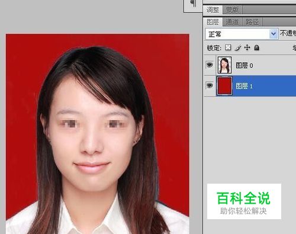
Task: Hide 图层 0 with its eye icon
Action: tap(210, 65)
